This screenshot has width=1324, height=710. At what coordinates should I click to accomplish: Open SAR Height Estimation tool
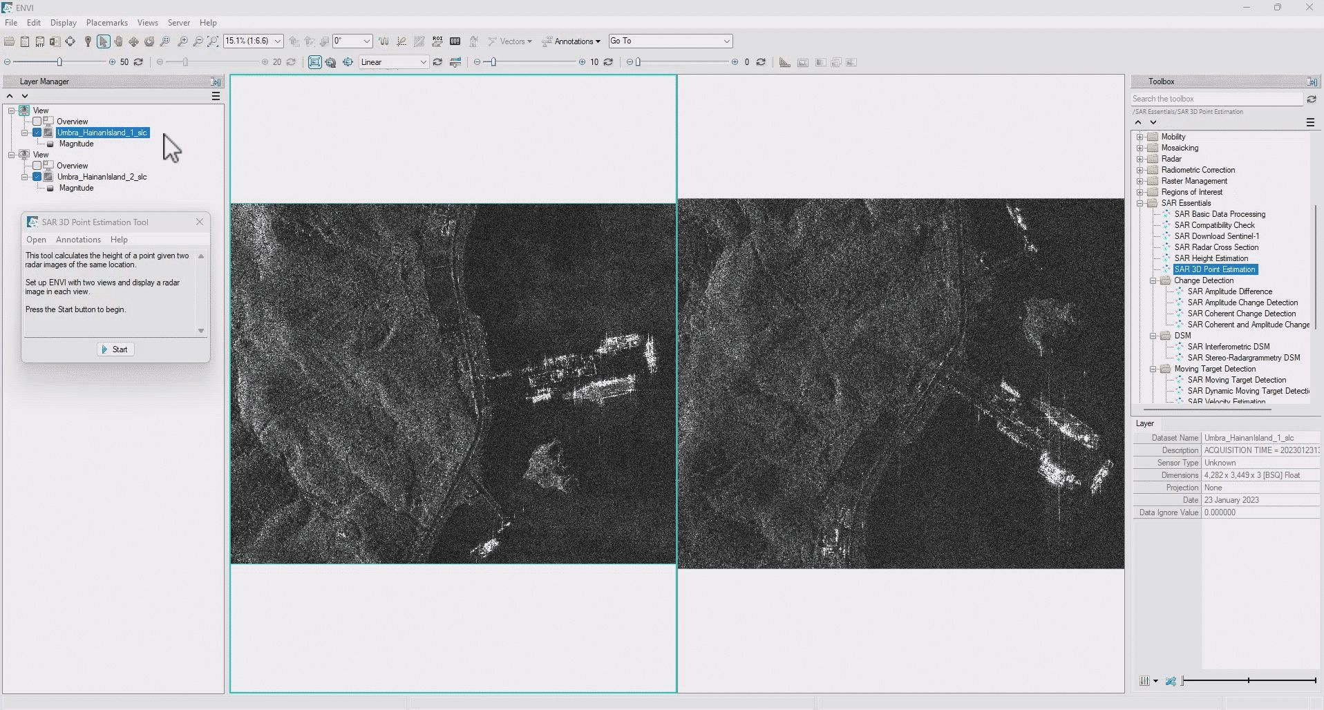(1211, 258)
